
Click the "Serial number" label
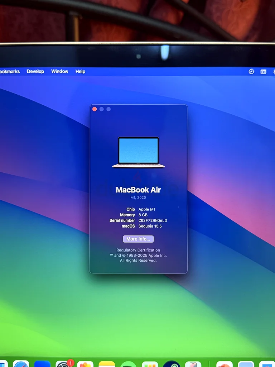pos(122,220)
